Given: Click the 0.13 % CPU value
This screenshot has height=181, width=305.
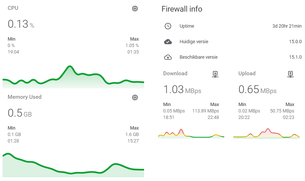Looking at the screenshot, I should tap(21, 24).
